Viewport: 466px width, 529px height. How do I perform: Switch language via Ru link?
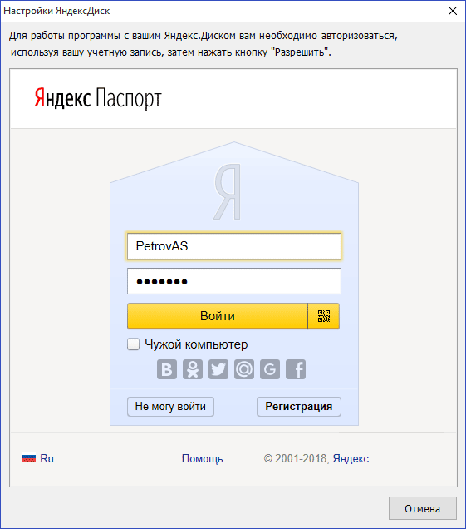coord(47,458)
